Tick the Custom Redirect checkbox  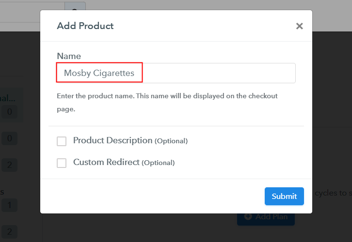click(x=62, y=163)
